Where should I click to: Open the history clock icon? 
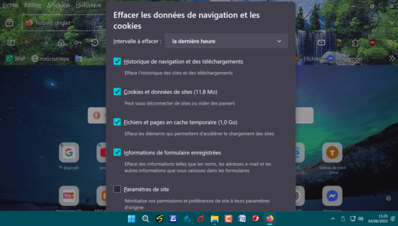95,42
